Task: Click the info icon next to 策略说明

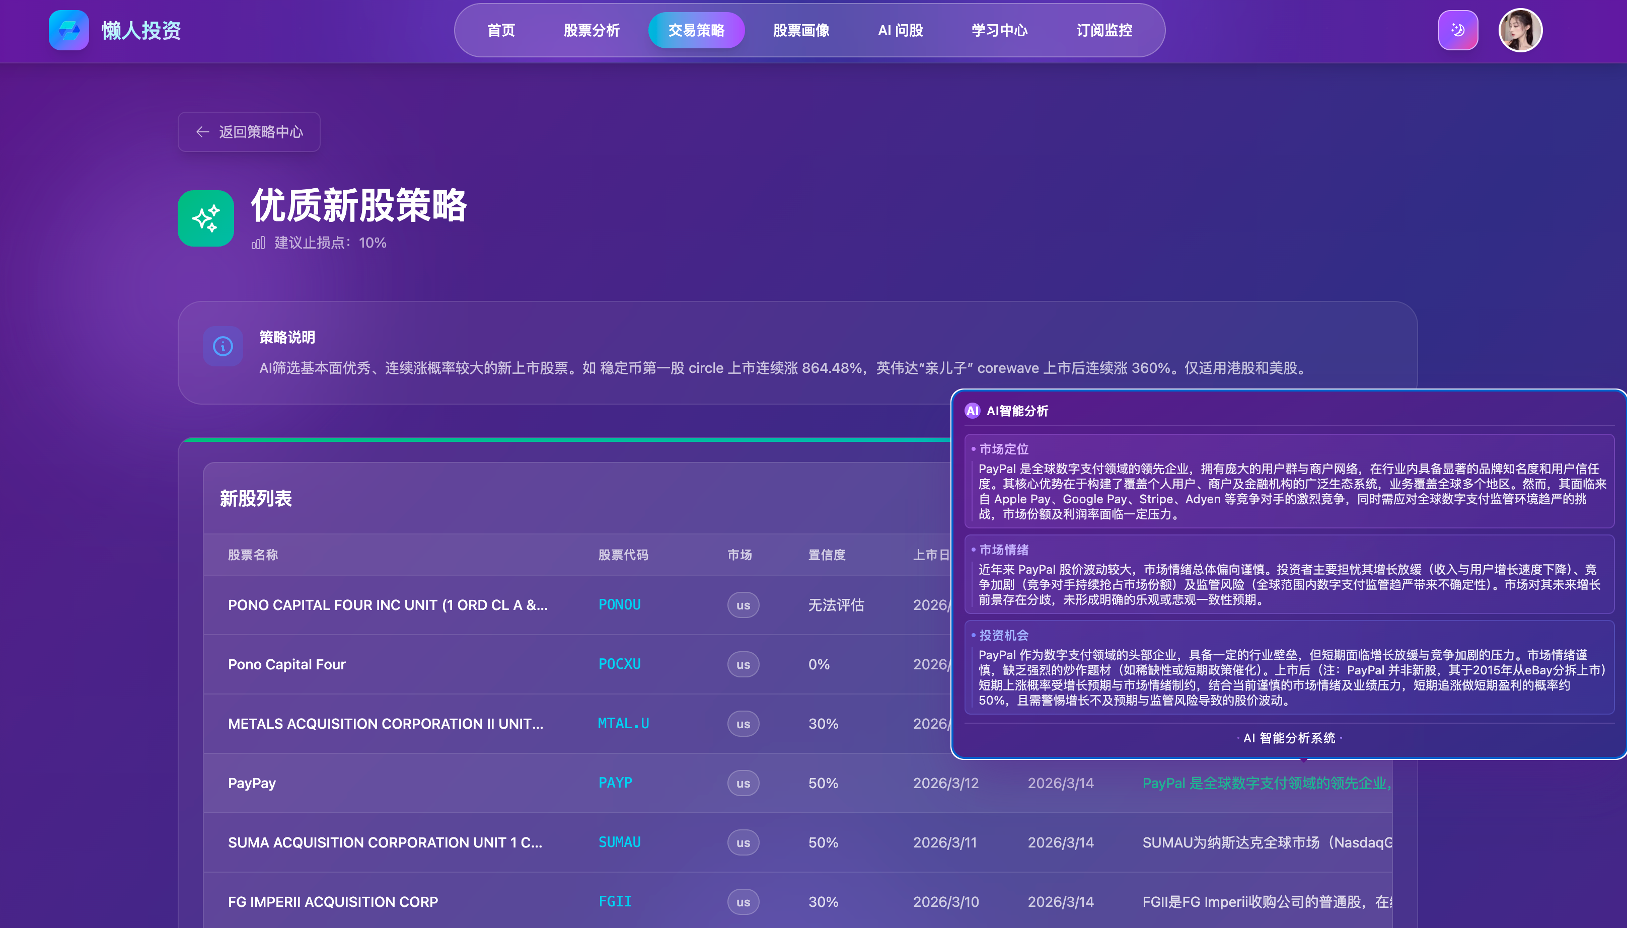Action: point(222,346)
